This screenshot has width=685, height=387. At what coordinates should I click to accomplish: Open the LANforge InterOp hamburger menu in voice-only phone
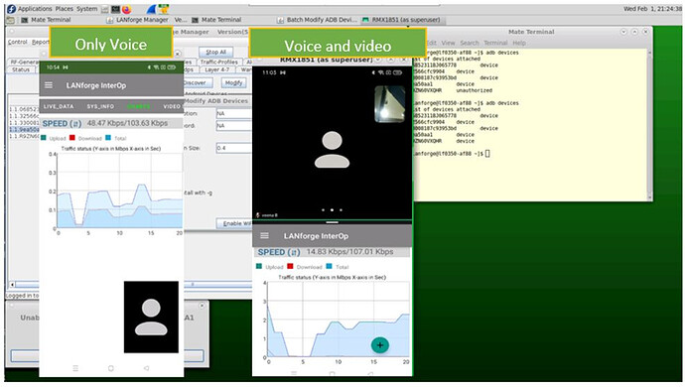[49, 85]
